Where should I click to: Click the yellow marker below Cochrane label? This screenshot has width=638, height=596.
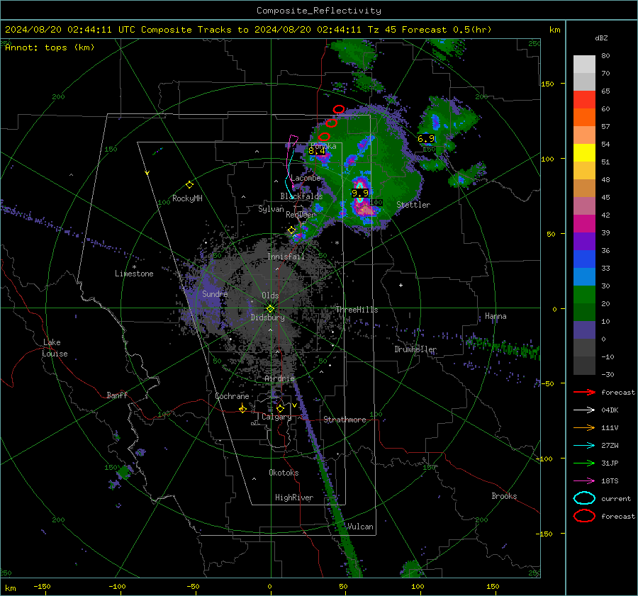tap(242, 409)
